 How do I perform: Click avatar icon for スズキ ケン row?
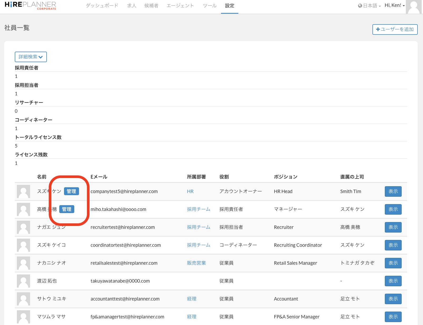[23, 191]
